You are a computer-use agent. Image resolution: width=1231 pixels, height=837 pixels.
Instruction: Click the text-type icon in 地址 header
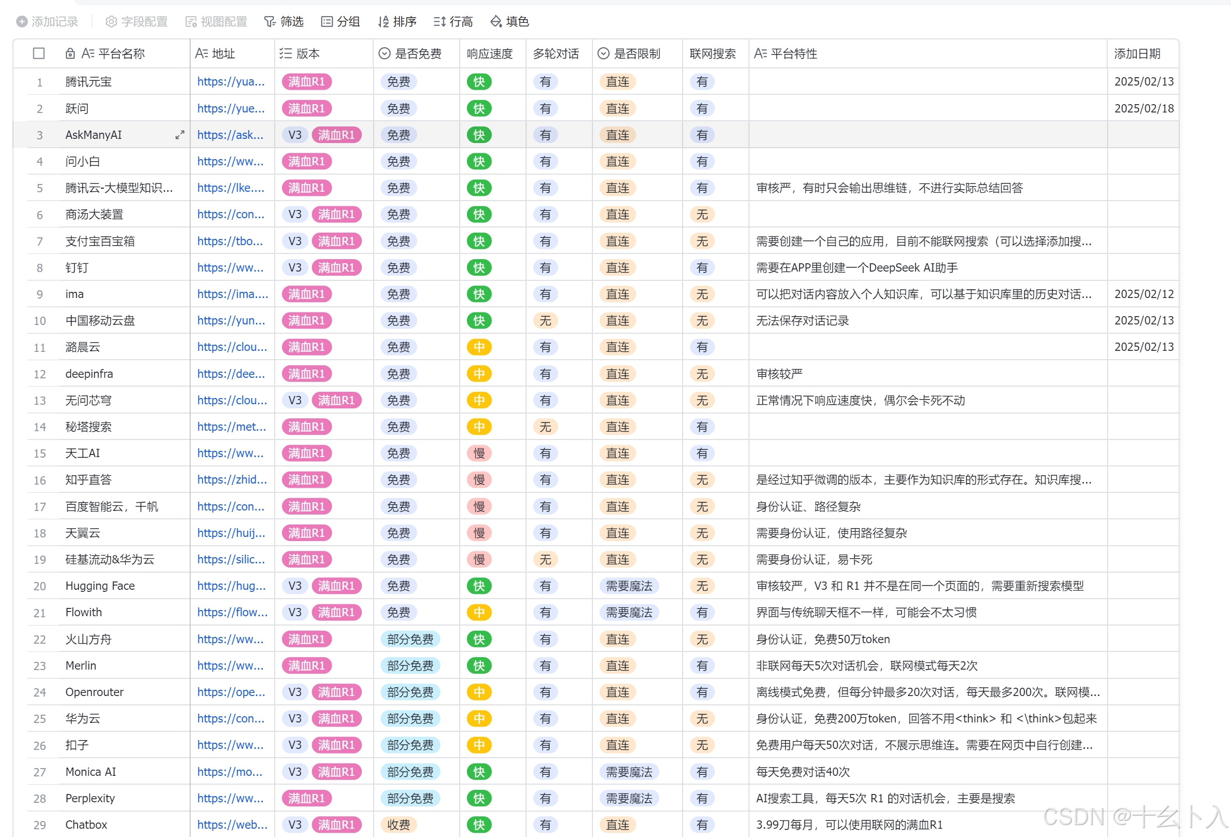[201, 53]
